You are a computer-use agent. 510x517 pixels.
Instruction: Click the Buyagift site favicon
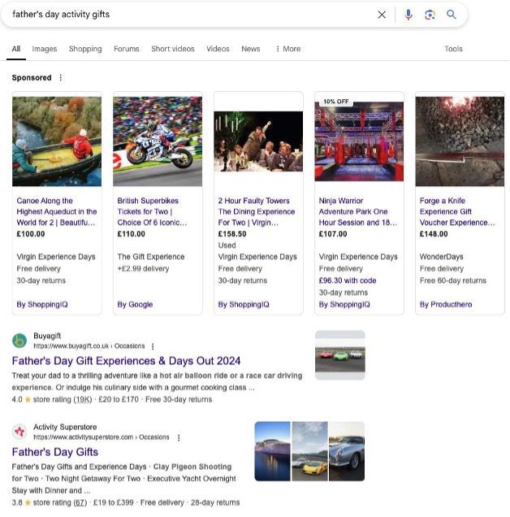(19, 340)
